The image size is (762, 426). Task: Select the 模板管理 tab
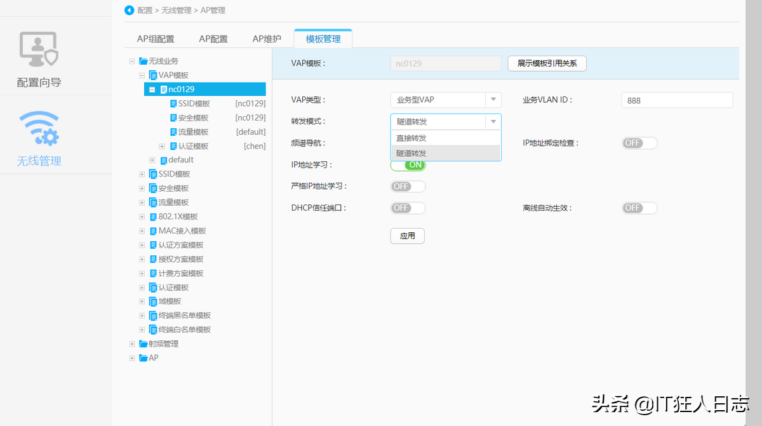coord(323,39)
